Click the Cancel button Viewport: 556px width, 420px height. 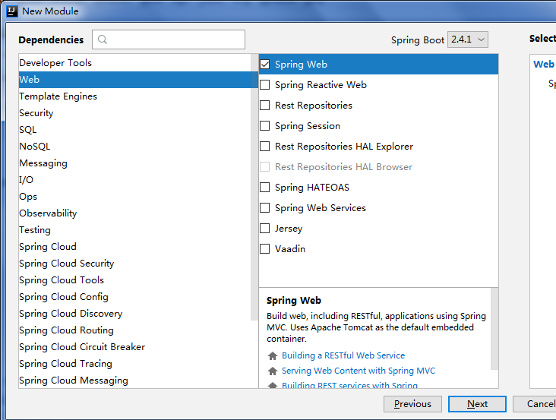(x=535, y=404)
